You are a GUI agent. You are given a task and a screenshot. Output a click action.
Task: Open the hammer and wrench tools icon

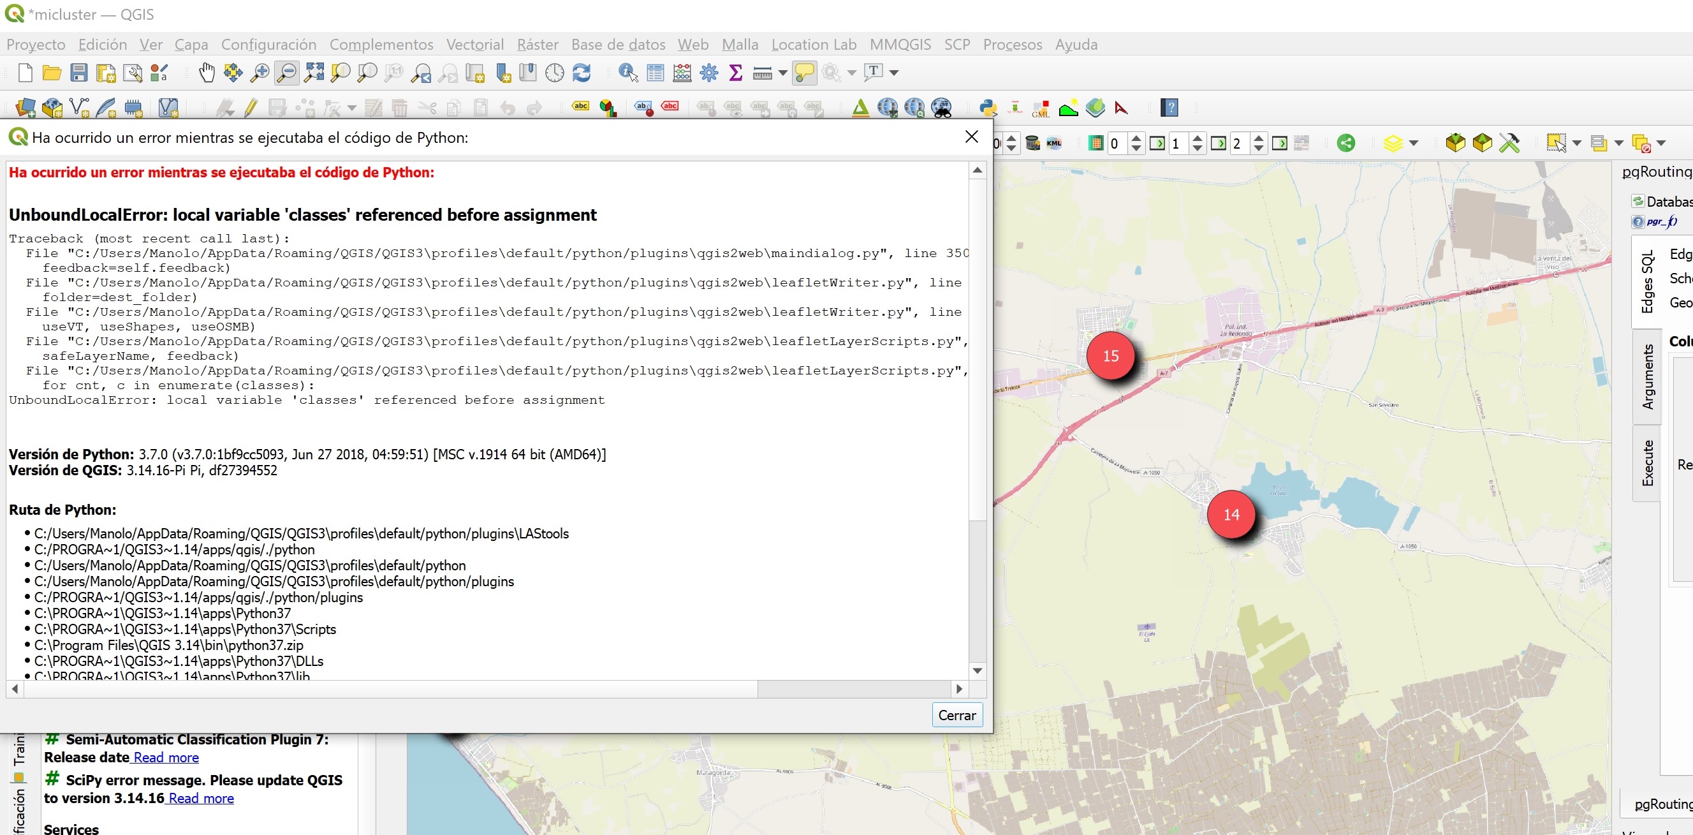1509,143
